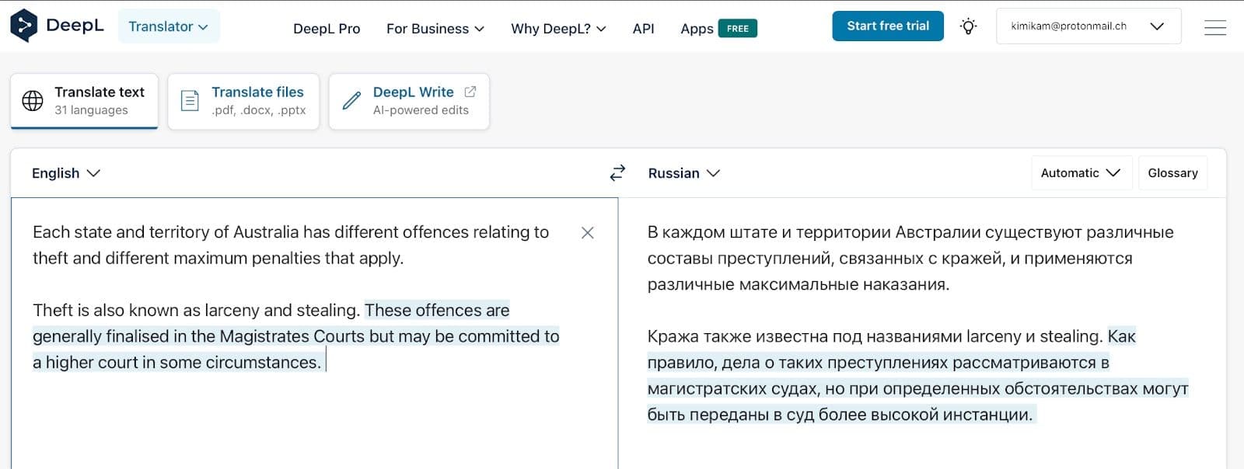Click the pencil icon for DeepL Write
Screen dimensions: 1244x469
pyautogui.click(x=351, y=101)
